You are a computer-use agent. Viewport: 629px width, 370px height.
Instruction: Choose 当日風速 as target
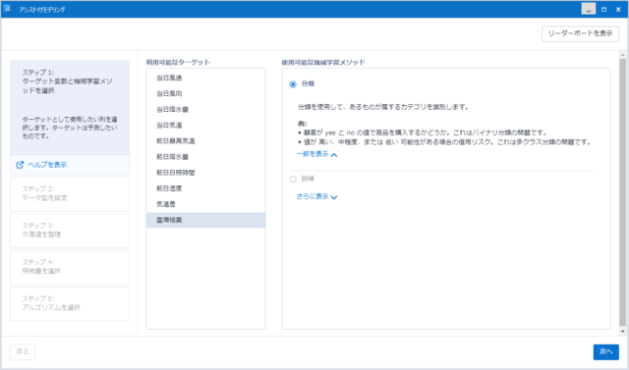[x=205, y=78]
